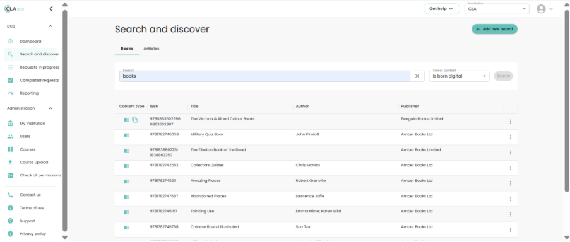Click the ISBN column header
Viewport: 570px width, 242px height.
154,107
